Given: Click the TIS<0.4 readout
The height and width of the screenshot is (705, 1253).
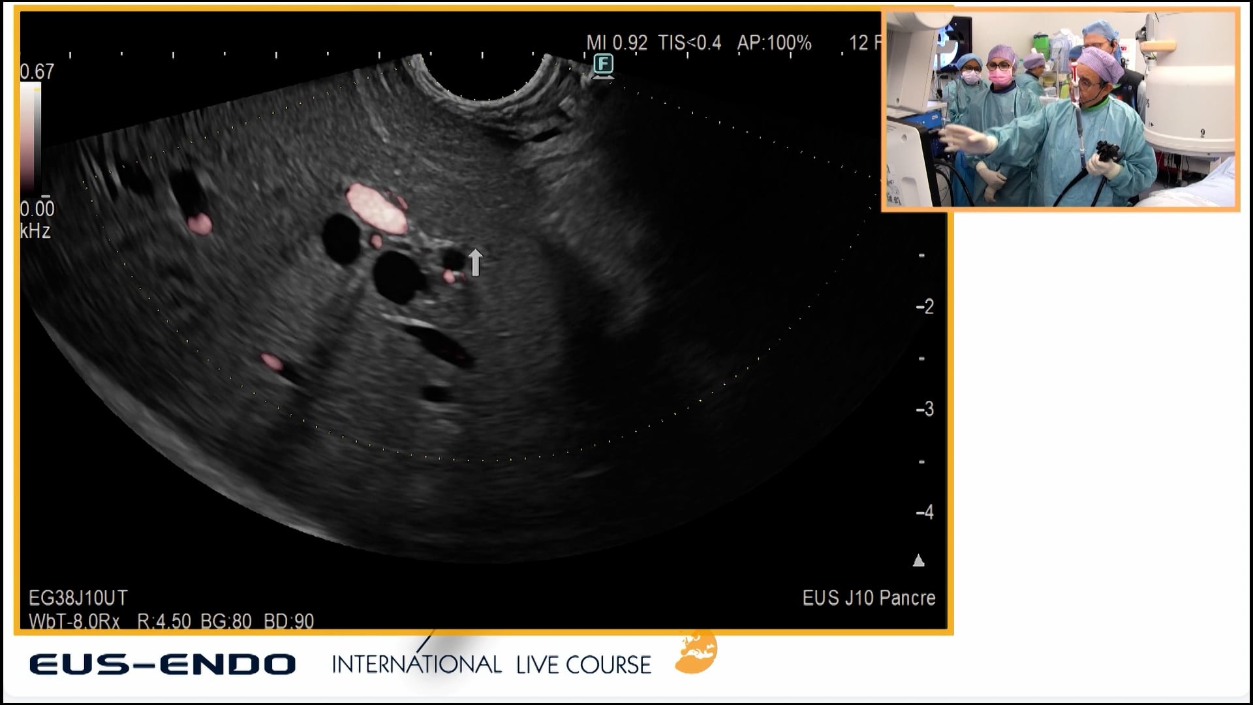Looking at the screenshot, I should [690, 43].
